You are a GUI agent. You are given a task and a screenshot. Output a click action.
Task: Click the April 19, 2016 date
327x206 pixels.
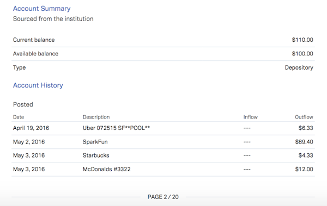(x=31, y=128)
